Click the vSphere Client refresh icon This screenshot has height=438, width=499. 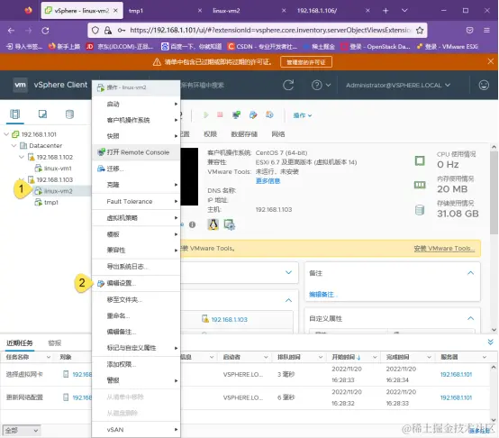[x=288, y=85]
